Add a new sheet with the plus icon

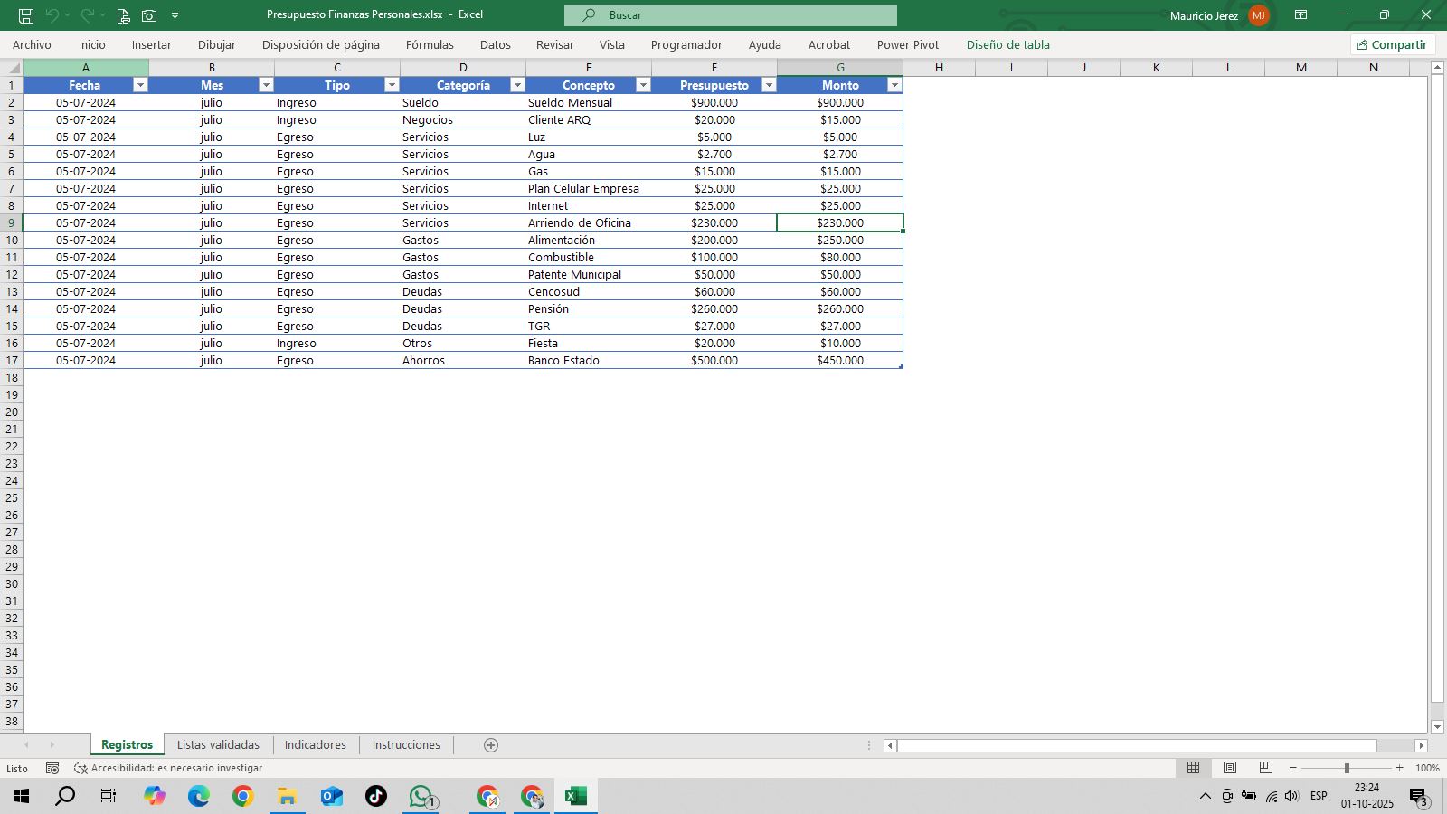pos(491,745)
